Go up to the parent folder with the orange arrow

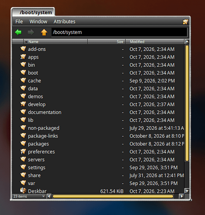[x=44, y=32]
